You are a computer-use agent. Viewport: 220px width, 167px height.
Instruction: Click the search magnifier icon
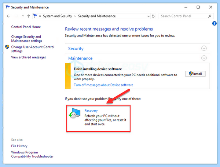pyautogui.click(x=210, y=16)
